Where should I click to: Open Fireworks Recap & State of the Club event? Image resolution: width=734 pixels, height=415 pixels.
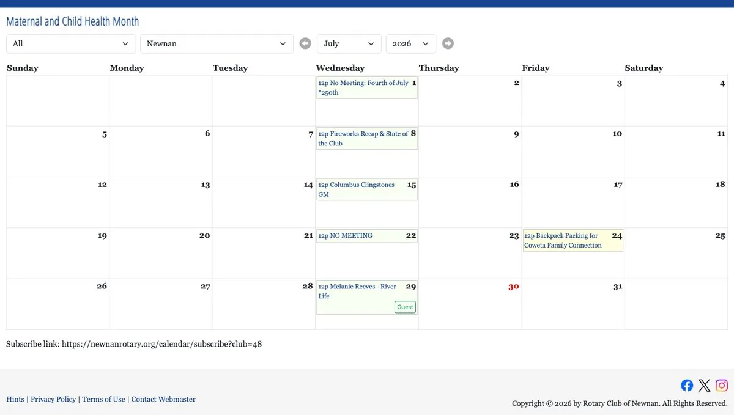point(366,138)
